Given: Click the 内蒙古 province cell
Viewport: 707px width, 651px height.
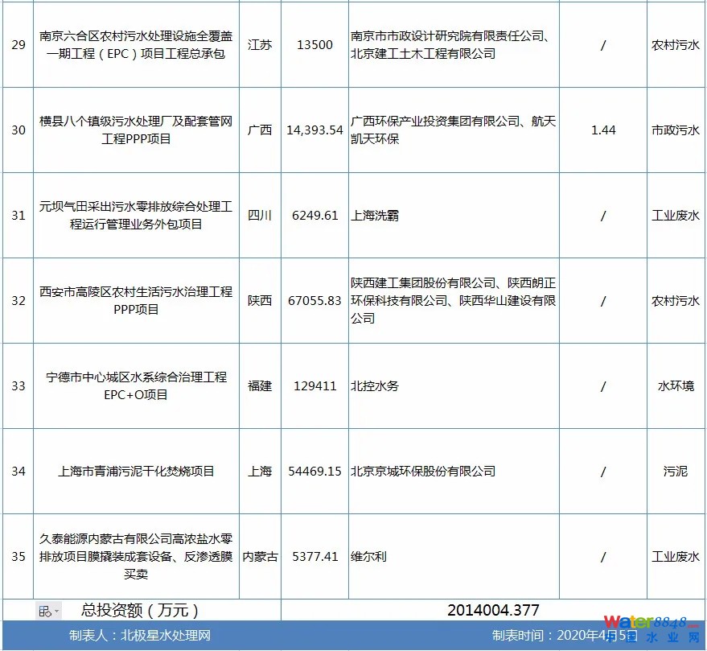Looking at the screenshot, I should pyautogui.click(x=260, y=557).
